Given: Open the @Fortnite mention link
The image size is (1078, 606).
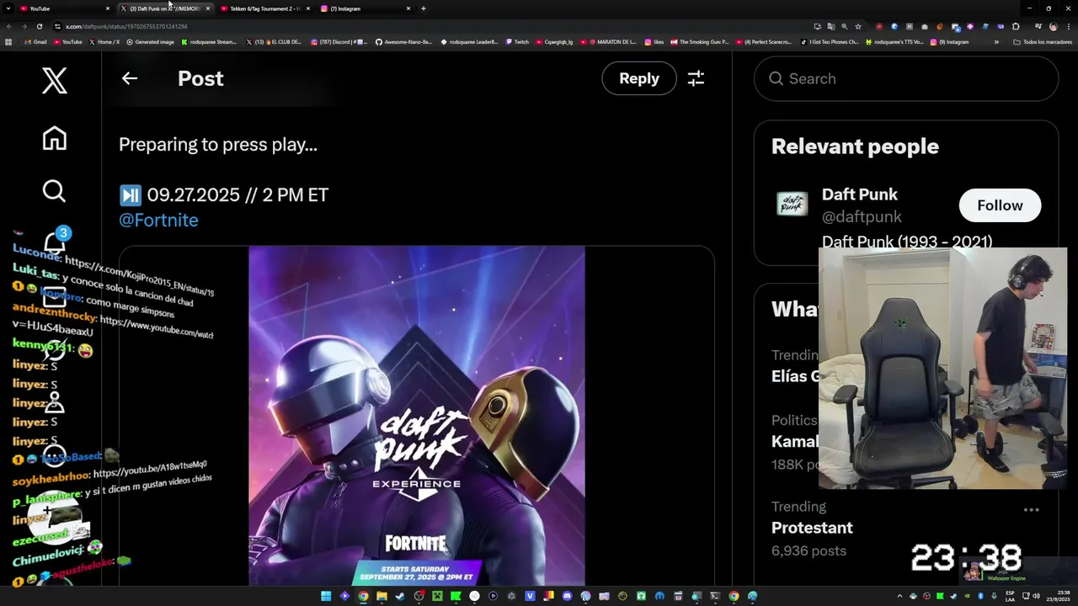Looking at the screenshot, I should (x=158, y=221).
